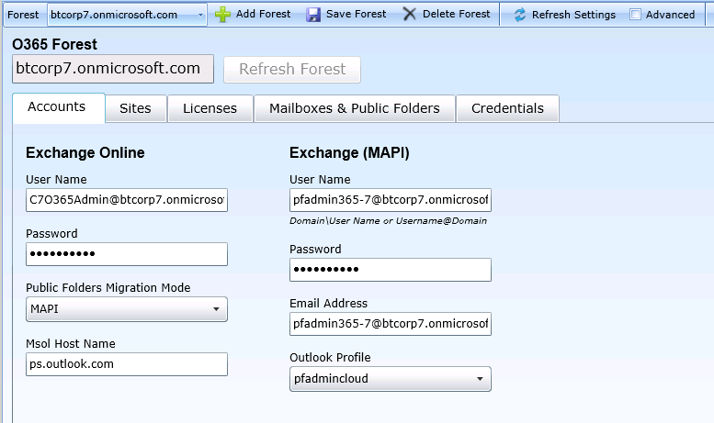Enable the Advanced checkbox
Screen dimensions: 714x423
pyautogui.click(x=635, y=15)
